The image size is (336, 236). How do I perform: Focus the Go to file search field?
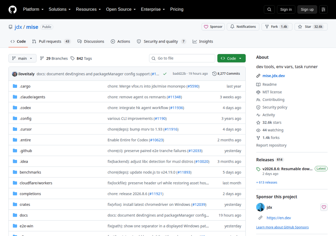[182, 58]
